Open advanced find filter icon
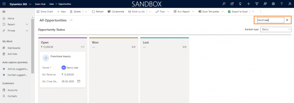The height and width of the screenshot is (103, 294). coord(257,4)
